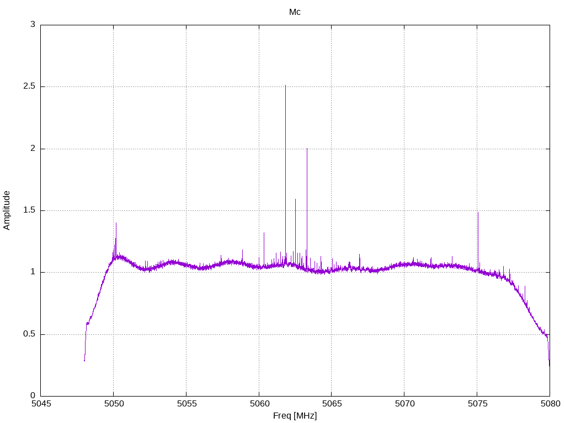Click the y-axis tick label 0

(33, 395)
